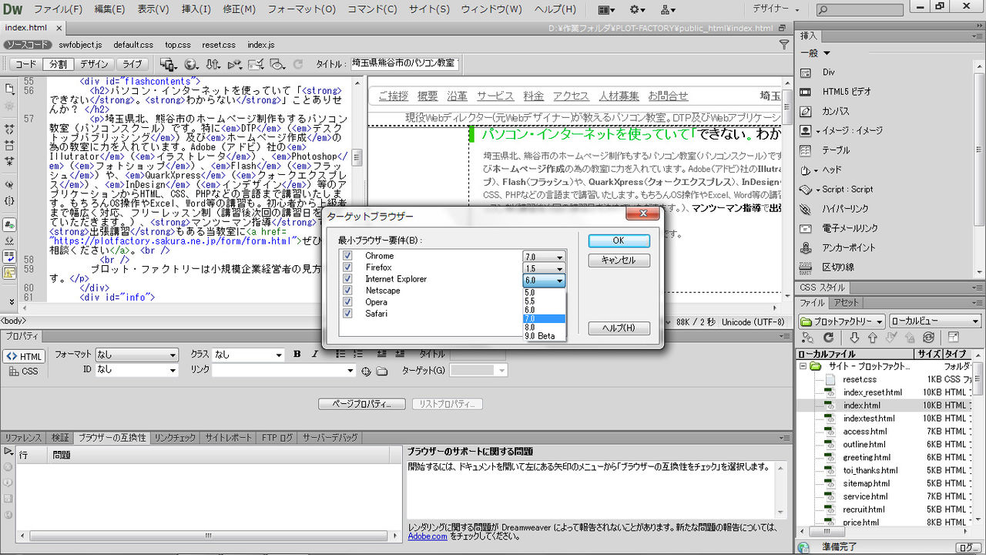Switch Properties to CSS mode
The width and height of the screenshot is (986, 555).
click(x=24, y=371)
